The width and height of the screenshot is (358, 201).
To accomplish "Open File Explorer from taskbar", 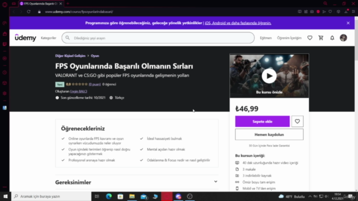I will pos(132,196).
